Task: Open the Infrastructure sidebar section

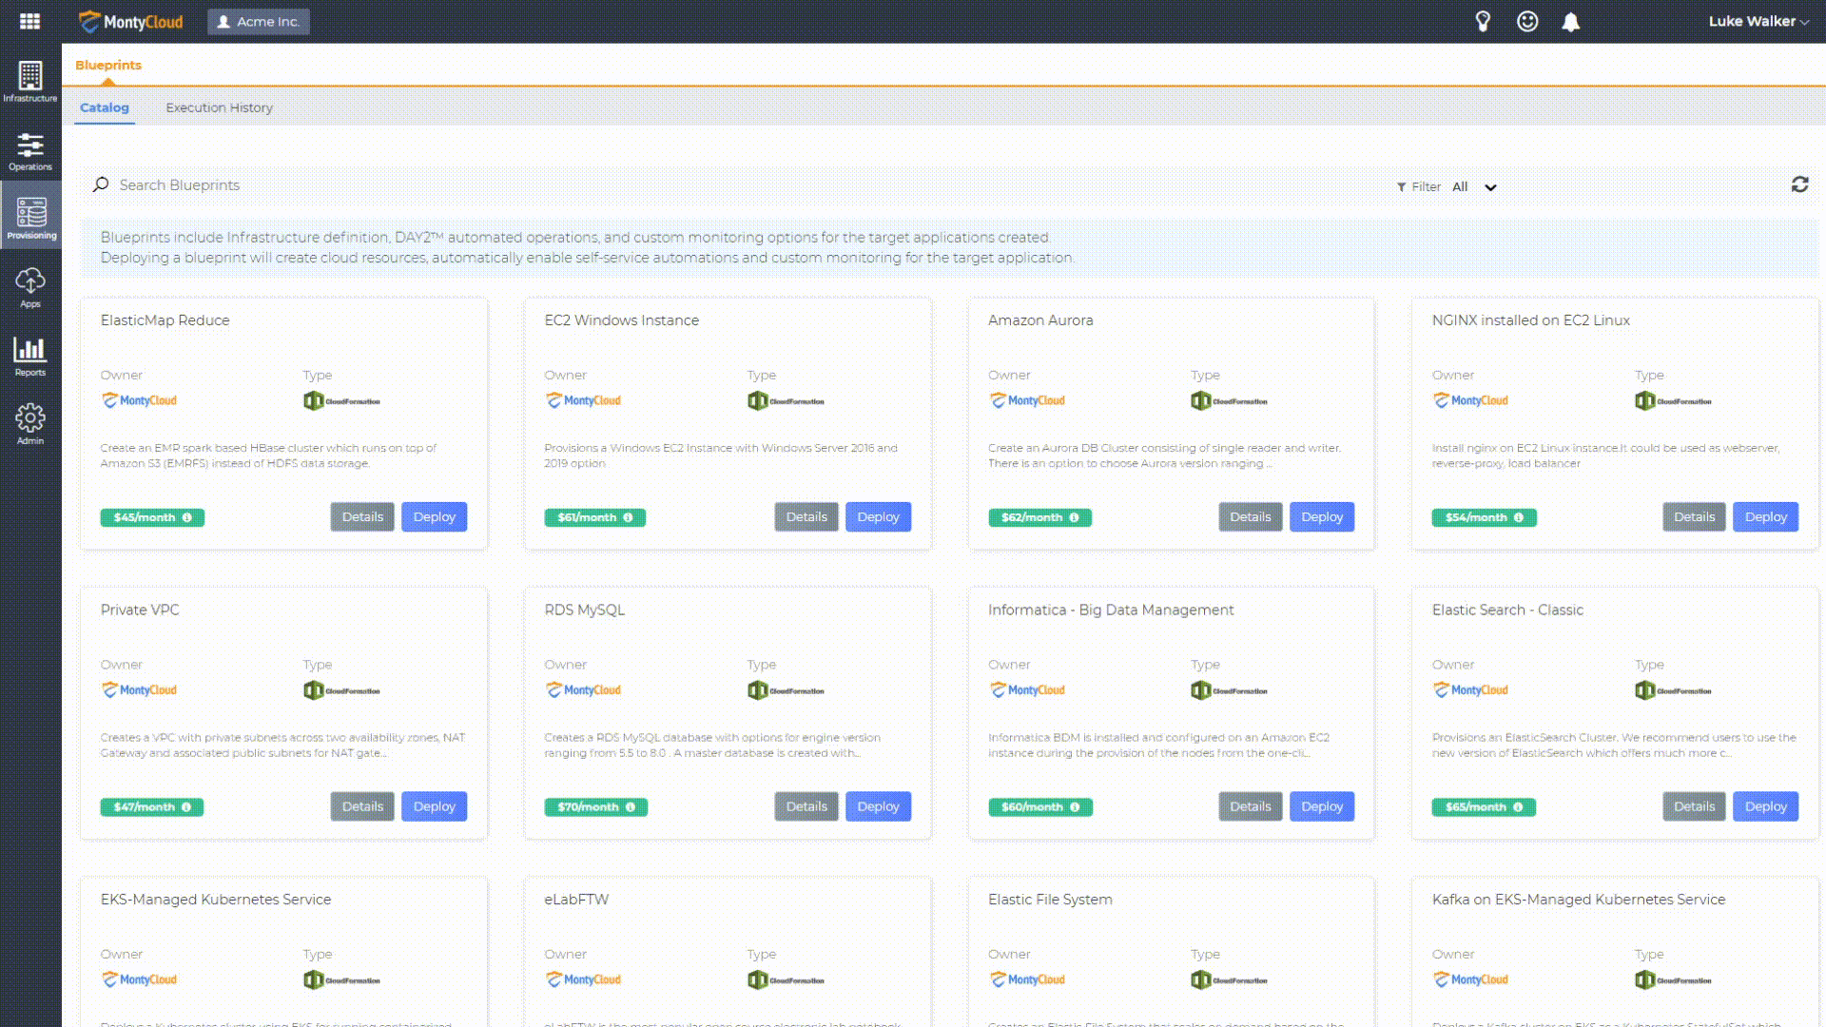Action: (30, 81)
